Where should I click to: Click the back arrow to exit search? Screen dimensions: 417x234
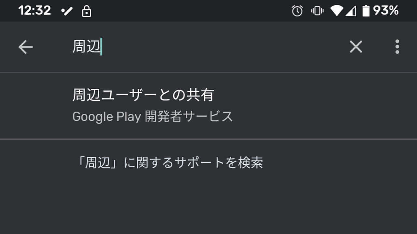(x=25, y=47)
